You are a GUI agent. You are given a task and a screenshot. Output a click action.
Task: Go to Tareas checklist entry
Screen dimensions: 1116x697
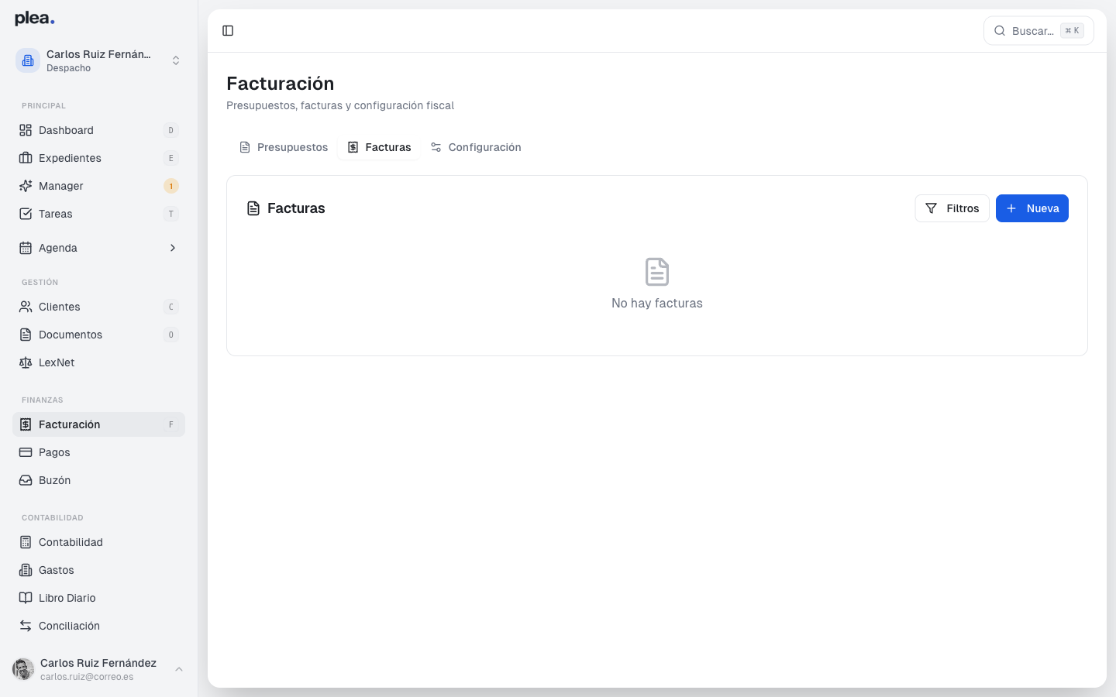pyautogui.click(x=98, y=214)
